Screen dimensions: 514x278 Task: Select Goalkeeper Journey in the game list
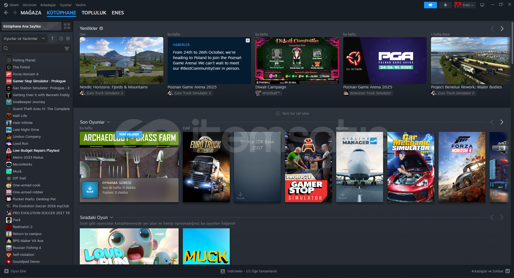(29, 102)
